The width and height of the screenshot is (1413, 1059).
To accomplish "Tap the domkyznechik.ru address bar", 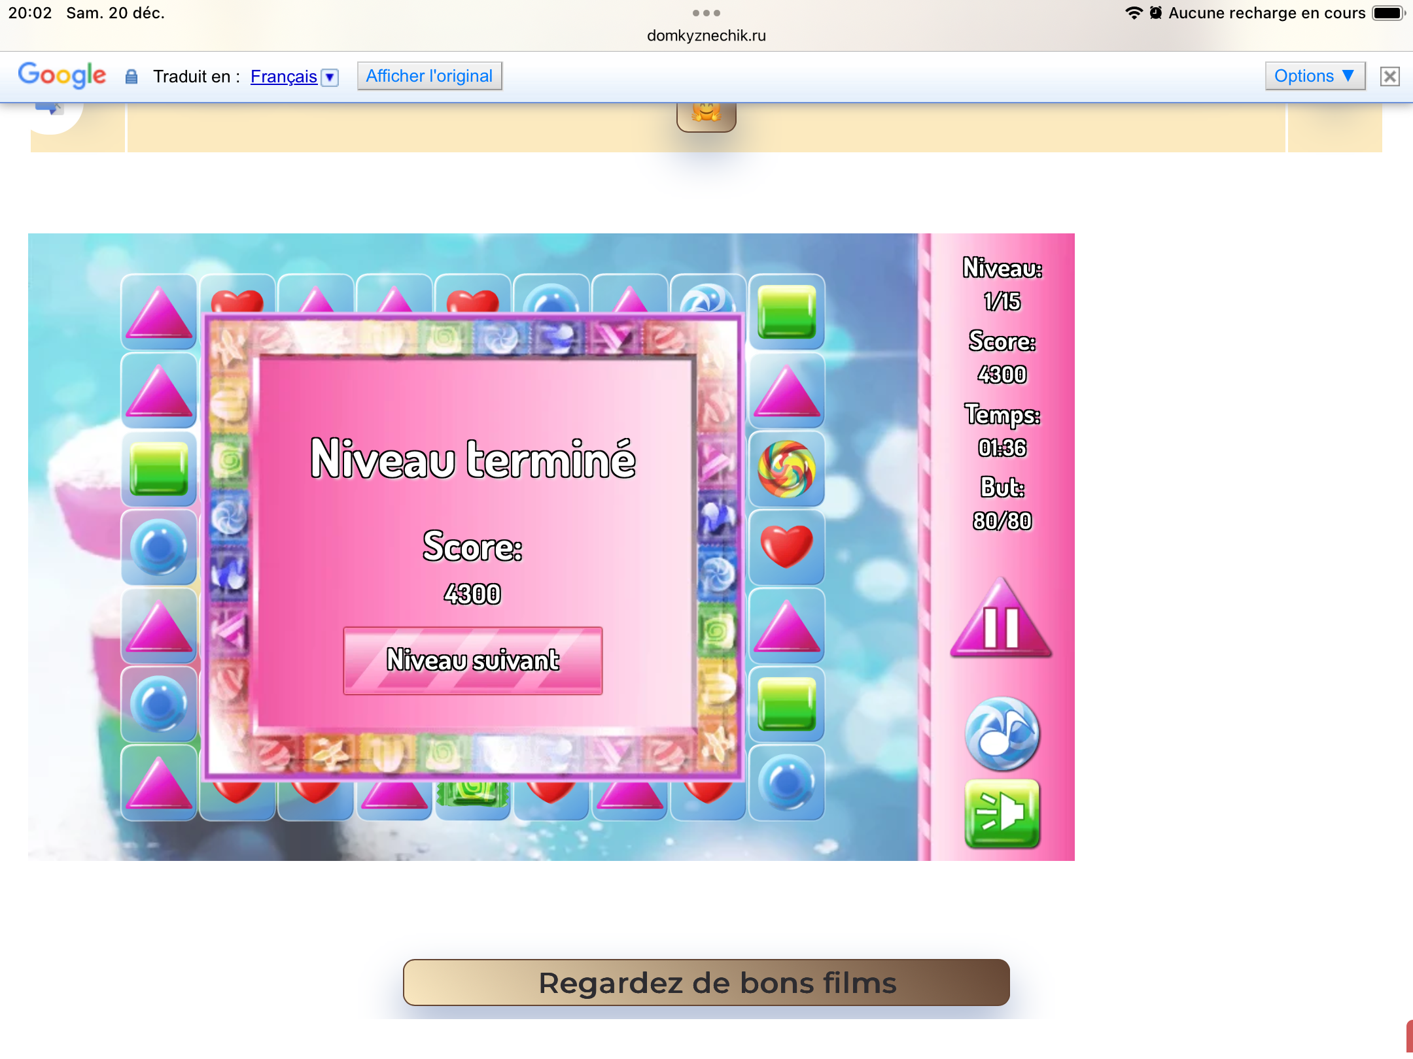I will point(706,36).
